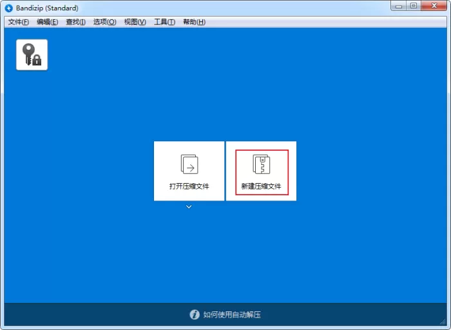Click the 新建压缩文件 tile

click(x=261, y=171)
